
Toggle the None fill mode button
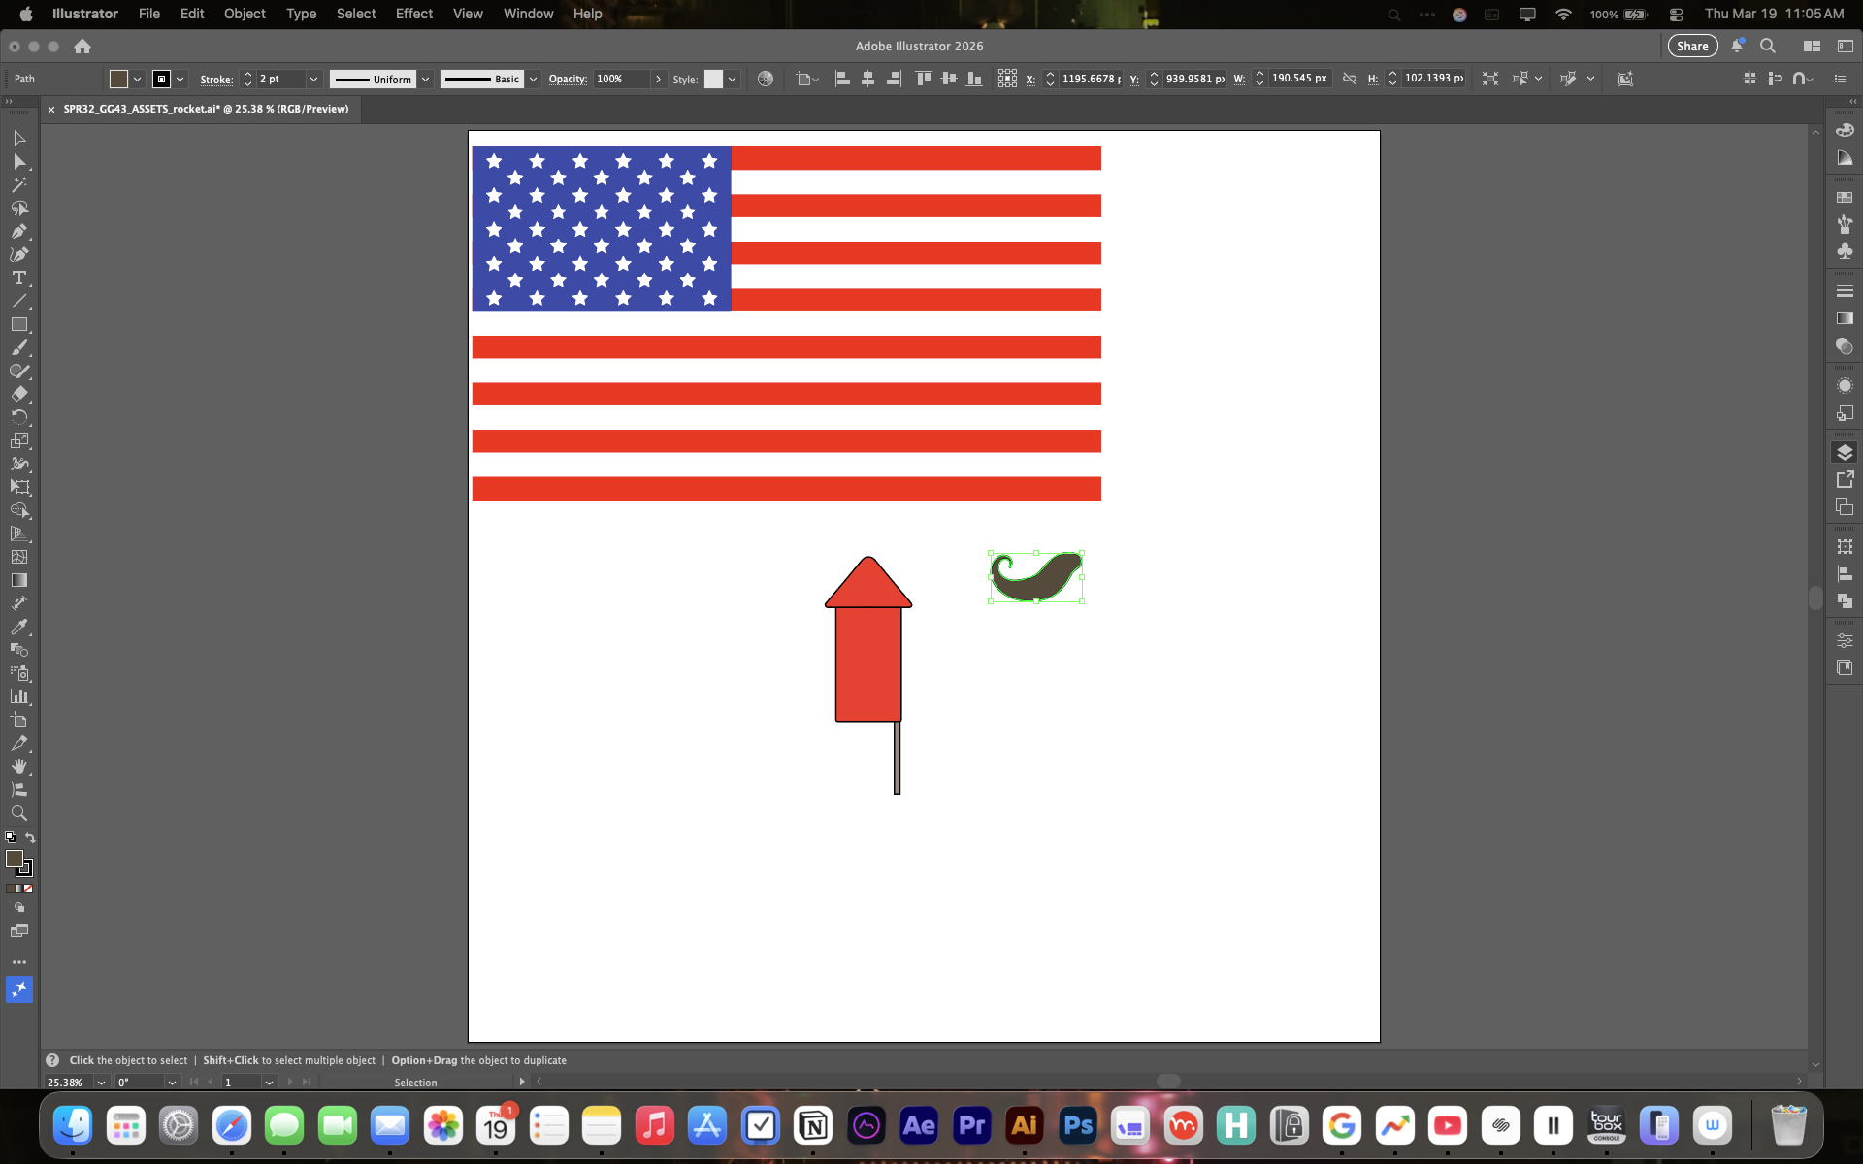[x=28, y=889]
